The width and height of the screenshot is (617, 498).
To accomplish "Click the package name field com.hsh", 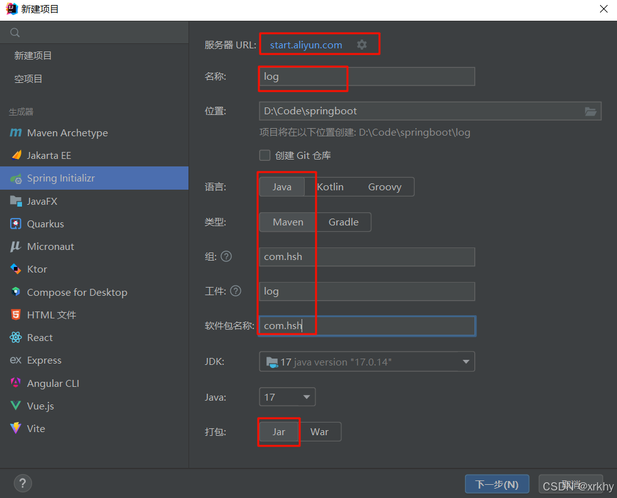I will [x=367, y=326].
